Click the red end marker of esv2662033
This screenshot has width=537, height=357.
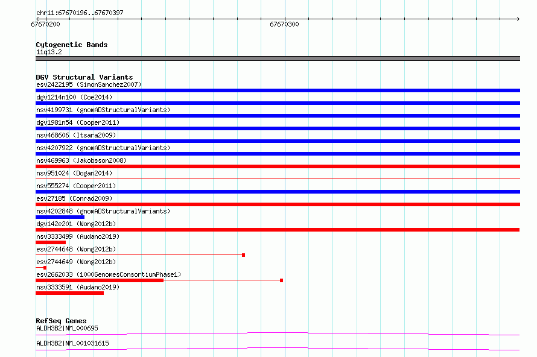[282, 280]
